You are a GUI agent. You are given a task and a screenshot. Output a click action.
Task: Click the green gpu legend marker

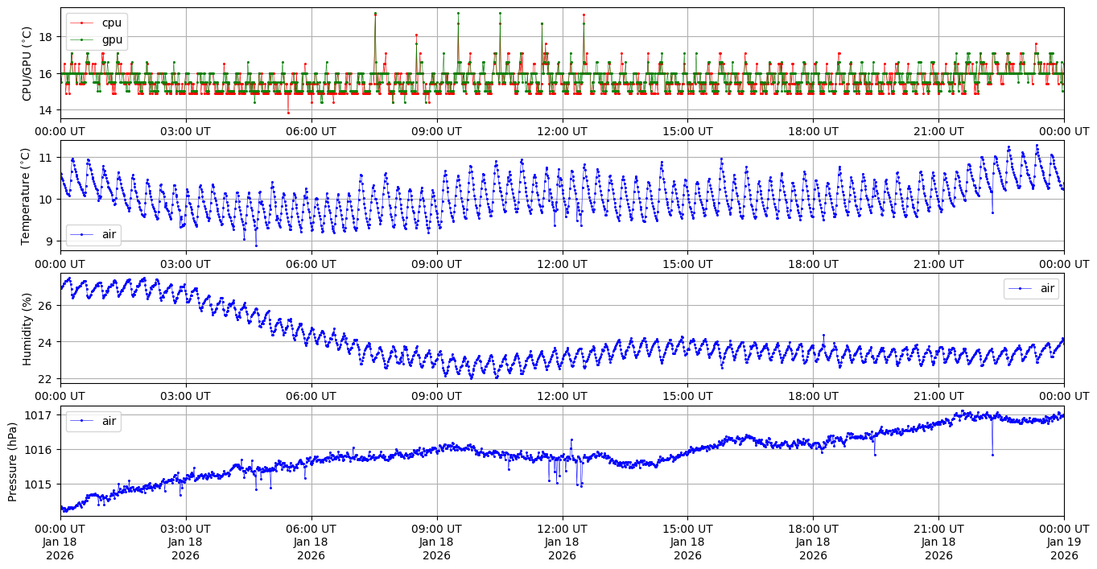click(x=81, y=38)
